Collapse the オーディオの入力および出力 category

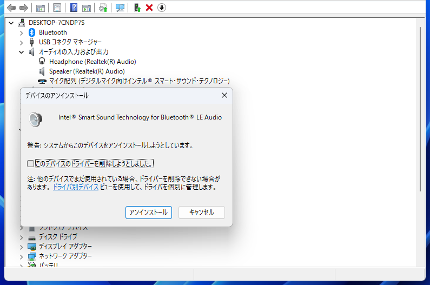(x=22, y=52)
